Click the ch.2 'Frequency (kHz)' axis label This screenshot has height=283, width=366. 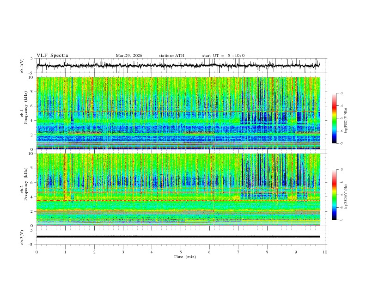coord(26,184)
